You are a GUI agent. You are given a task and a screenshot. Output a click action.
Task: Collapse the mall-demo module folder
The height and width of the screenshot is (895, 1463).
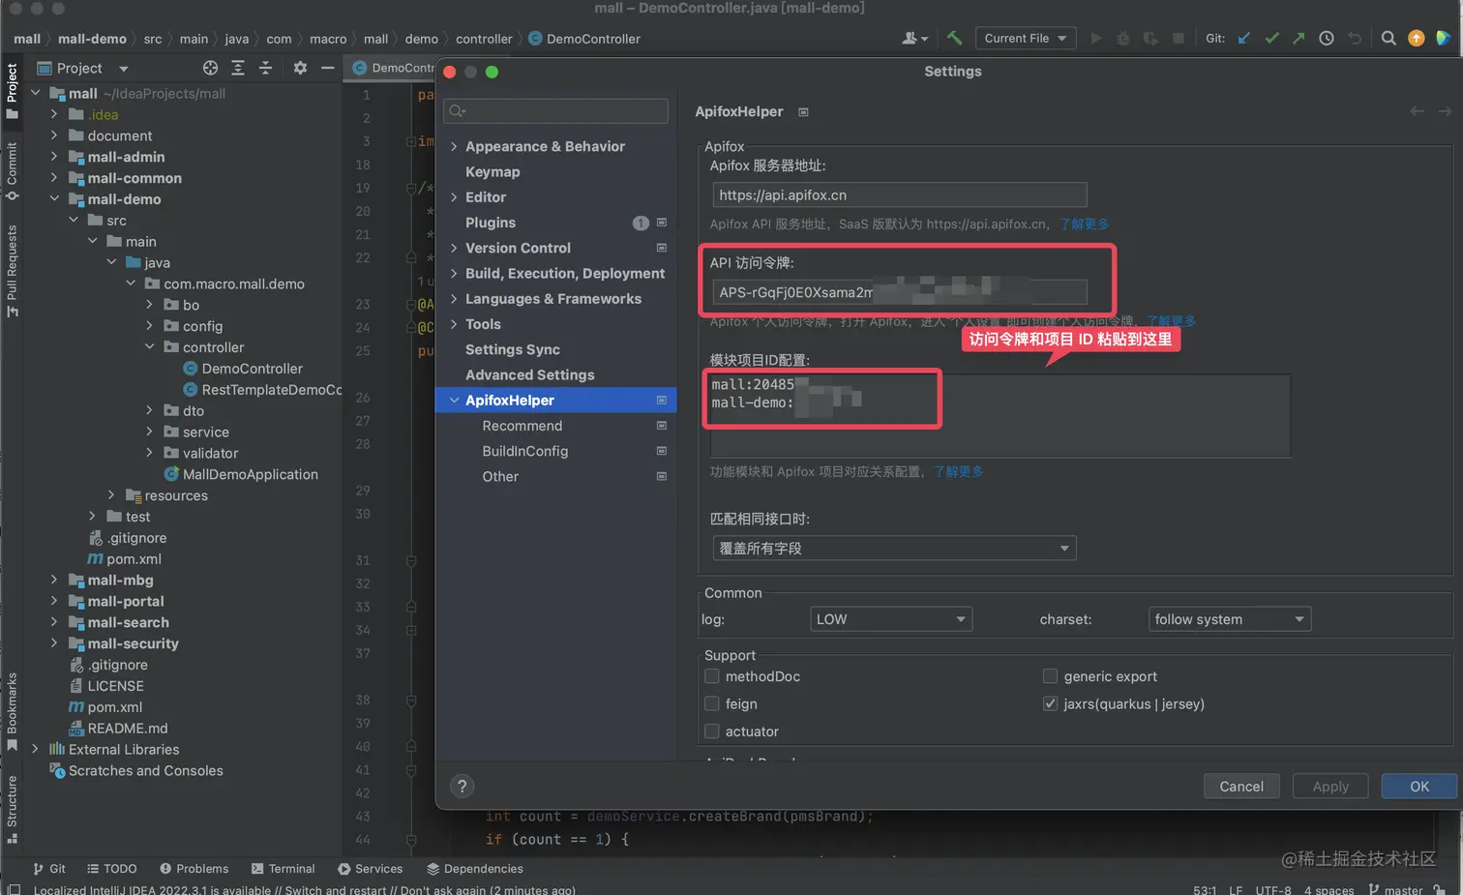54,199
